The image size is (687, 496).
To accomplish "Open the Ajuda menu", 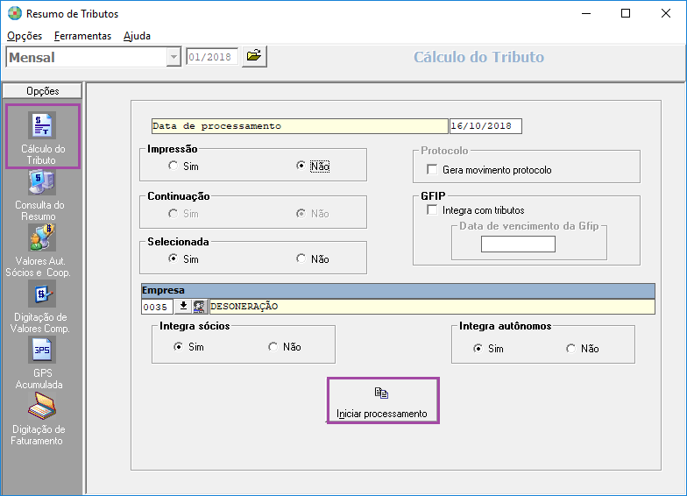I will pos(137,36).
